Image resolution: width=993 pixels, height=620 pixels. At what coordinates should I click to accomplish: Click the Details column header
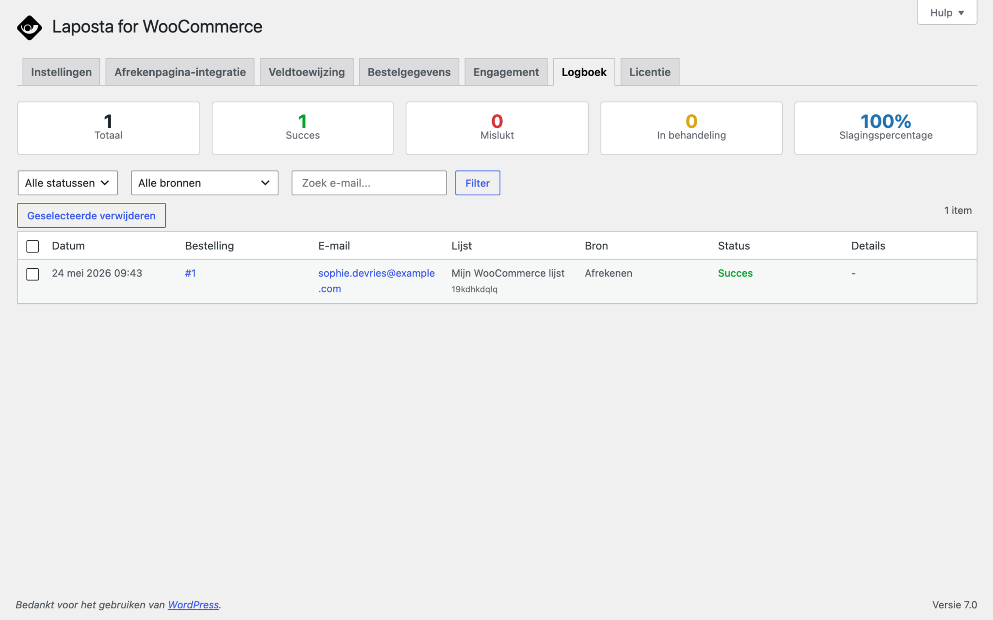point(868,246)
